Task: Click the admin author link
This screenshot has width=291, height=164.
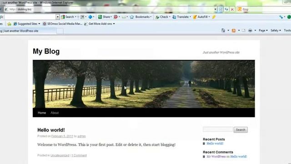Action: (81, 136)
